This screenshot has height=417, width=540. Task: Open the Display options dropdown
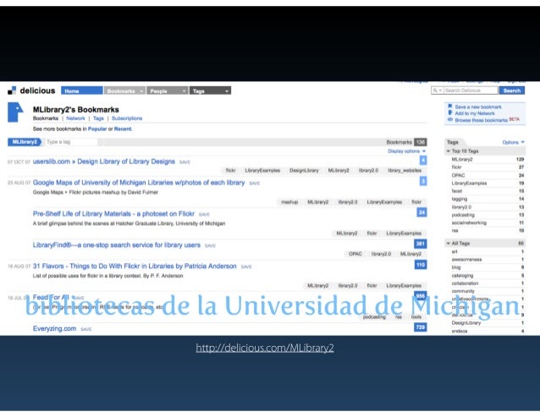point(406,151)
